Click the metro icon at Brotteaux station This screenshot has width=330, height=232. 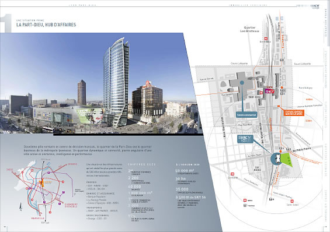(x=266, y=38)
